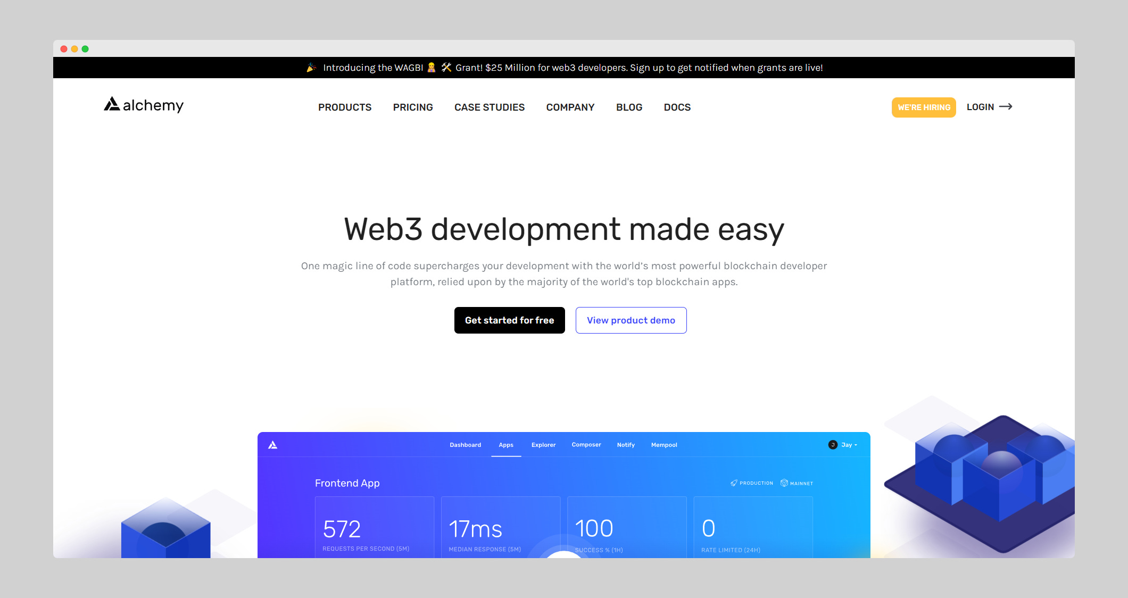Go to the PRICING page
Viewport: 1128px width, 598px height.
click(413, 107)
